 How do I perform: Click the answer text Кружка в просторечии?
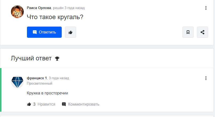(47, 93)
